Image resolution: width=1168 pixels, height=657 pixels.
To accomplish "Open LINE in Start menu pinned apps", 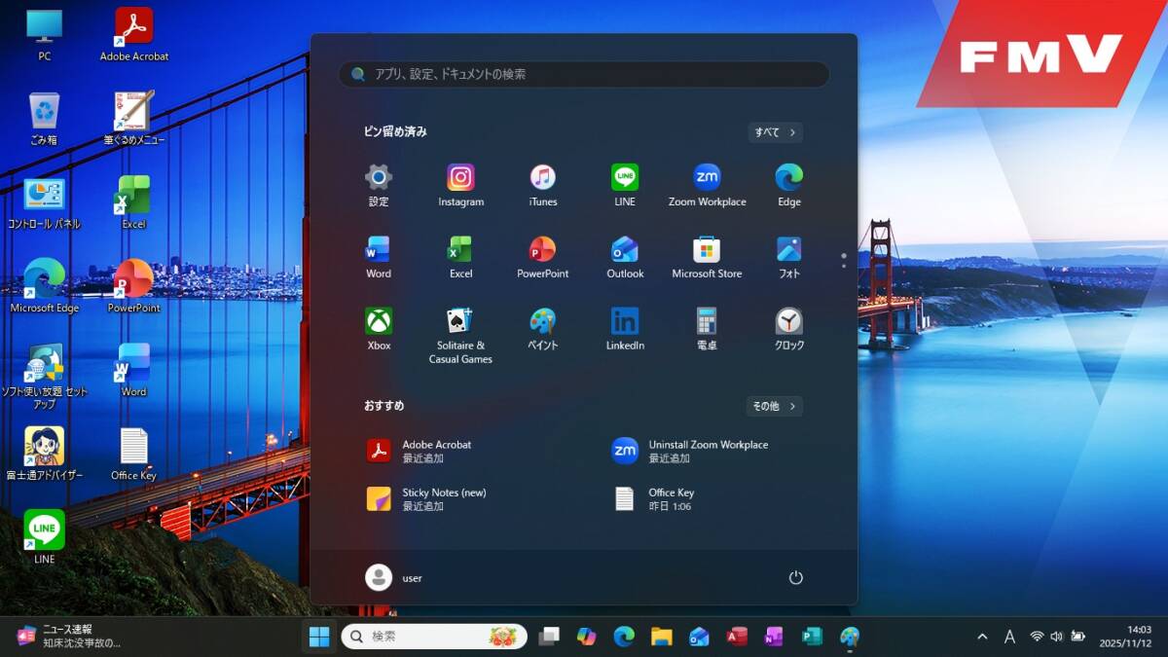I will click(625, 185).
